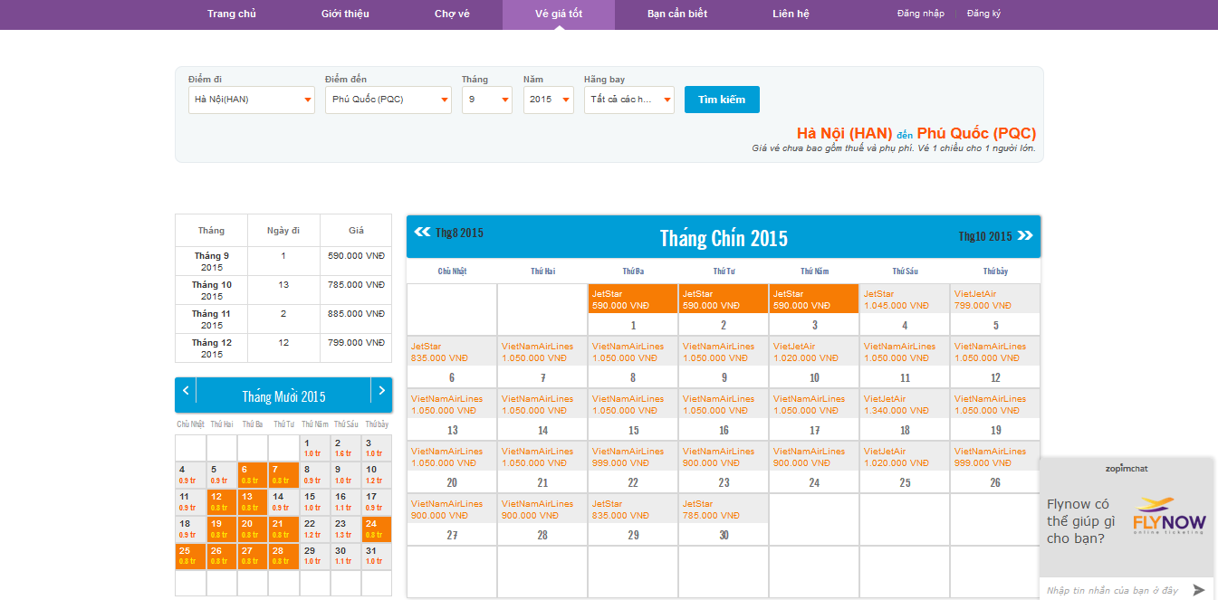Screen dimensions: 1218x600
Task: Click the Đăng ký link
Action: point(983,14)
